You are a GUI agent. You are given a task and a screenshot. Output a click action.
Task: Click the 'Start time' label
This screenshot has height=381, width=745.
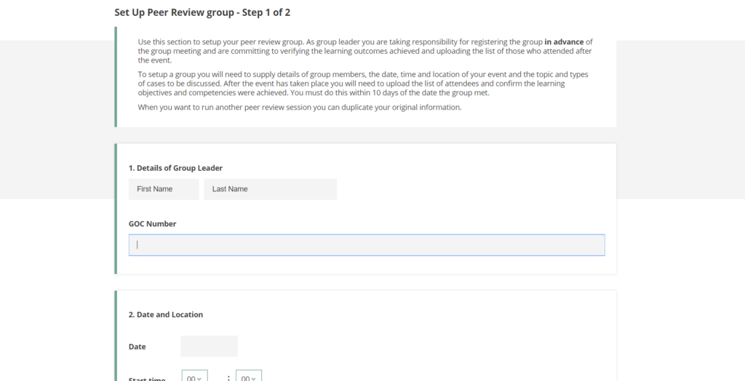click(x=147, y=378)
